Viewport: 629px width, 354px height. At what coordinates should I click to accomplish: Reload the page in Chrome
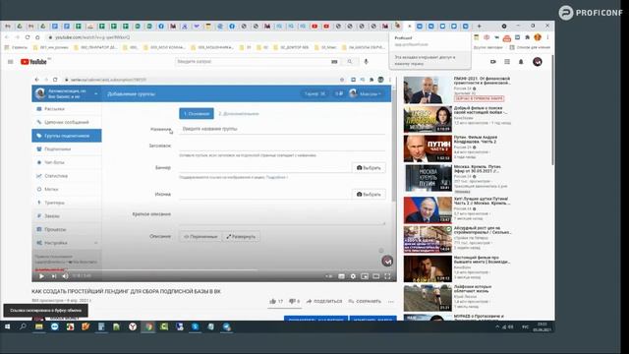point(28,37)
